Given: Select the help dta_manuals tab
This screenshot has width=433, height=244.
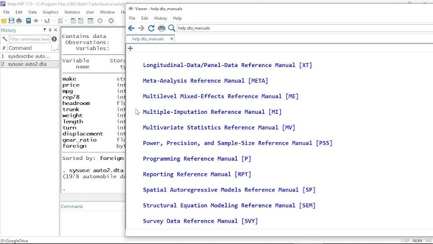Looking at the screenshot, I should [x=148, y=39].
